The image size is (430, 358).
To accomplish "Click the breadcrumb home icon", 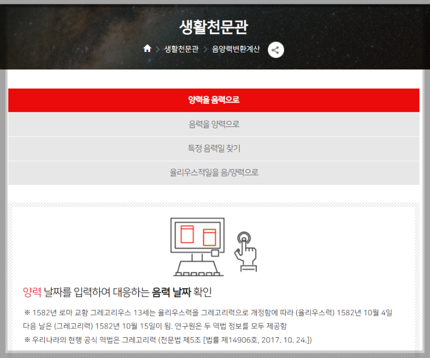I will (148, 49).
